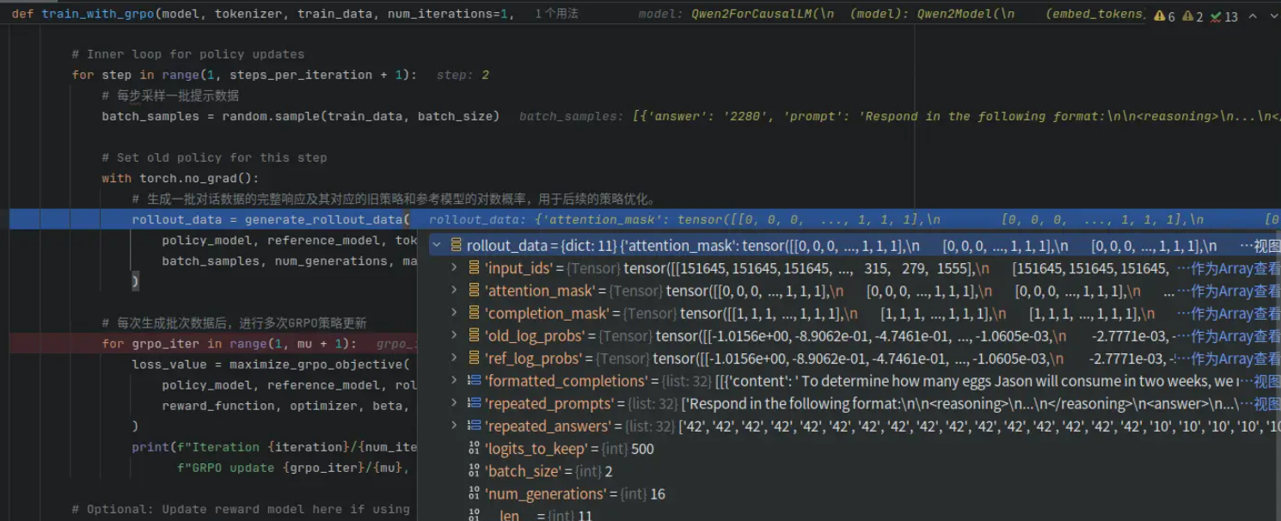Click the breakpoint line 'for grpo_iter in range'
Image resolution: width=1281 pixels, height=521 pixels.
[x=229, y=343]
